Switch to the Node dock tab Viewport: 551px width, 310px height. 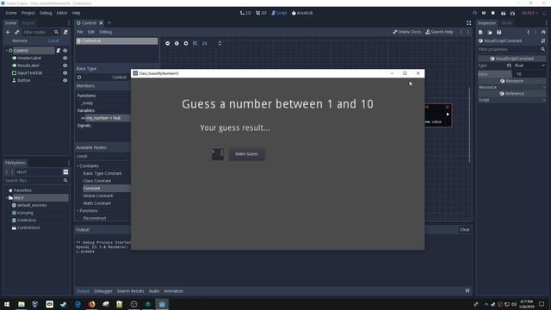[x=506, y=23]
